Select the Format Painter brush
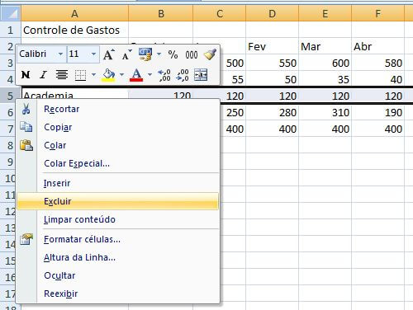Image resolution: width=413 pixels, height=310 pixels. [x=210, y=54]
